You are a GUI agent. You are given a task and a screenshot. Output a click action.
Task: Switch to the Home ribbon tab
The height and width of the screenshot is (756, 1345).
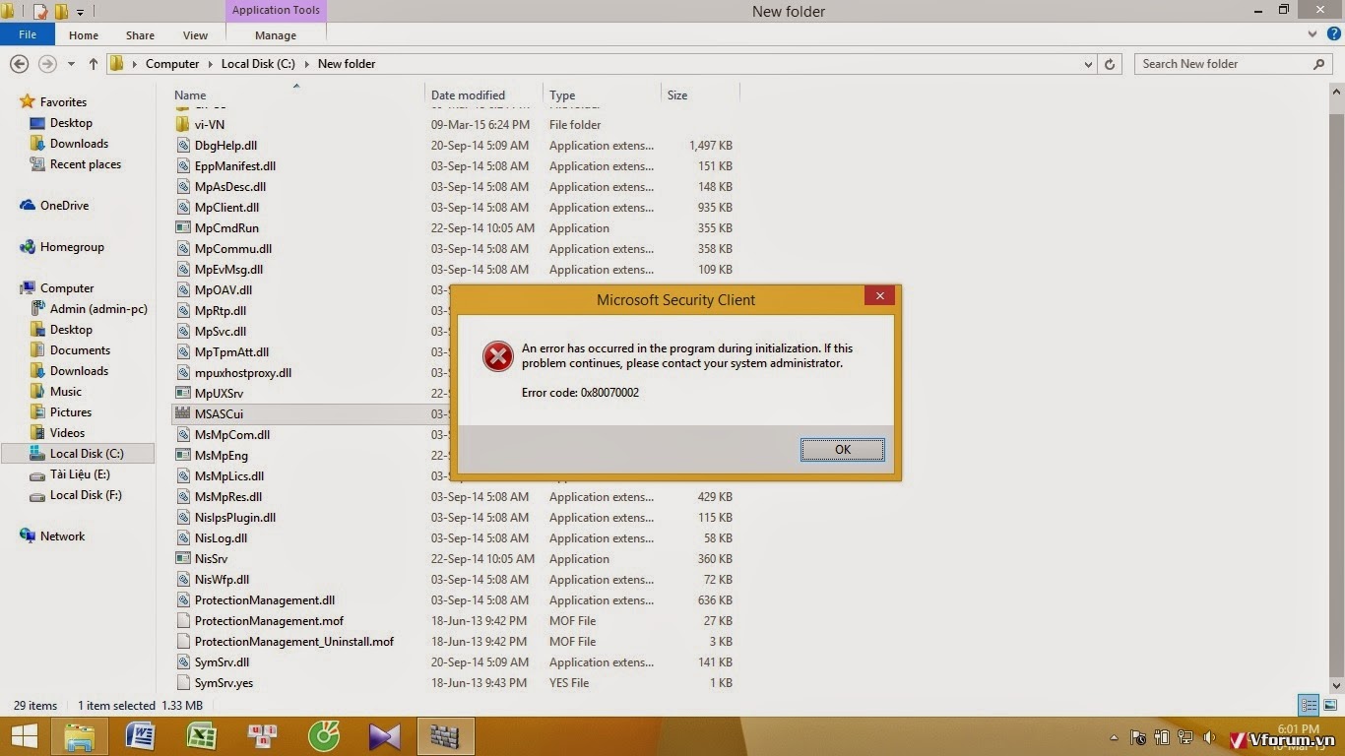(x=84, y=35)
